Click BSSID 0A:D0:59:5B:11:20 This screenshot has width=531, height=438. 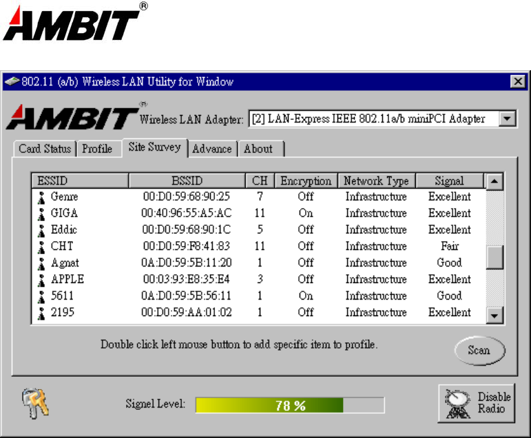187,262
